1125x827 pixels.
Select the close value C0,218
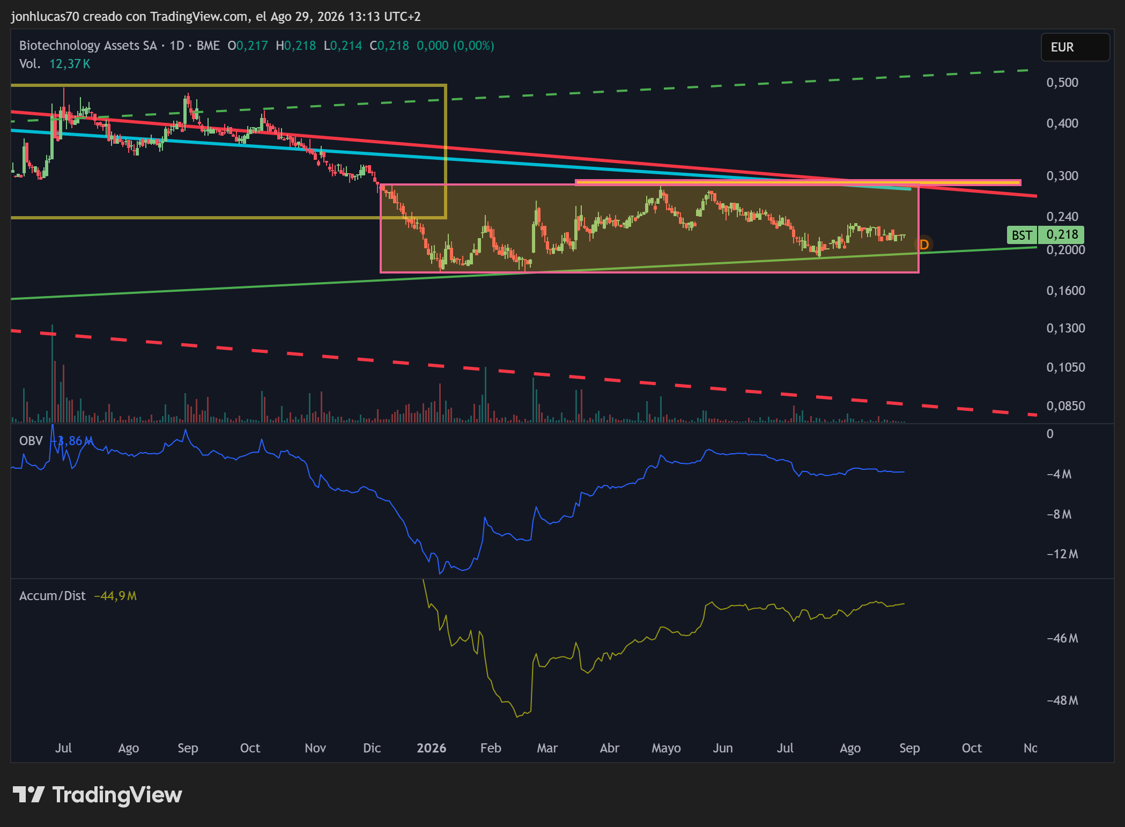pos(389,46)
